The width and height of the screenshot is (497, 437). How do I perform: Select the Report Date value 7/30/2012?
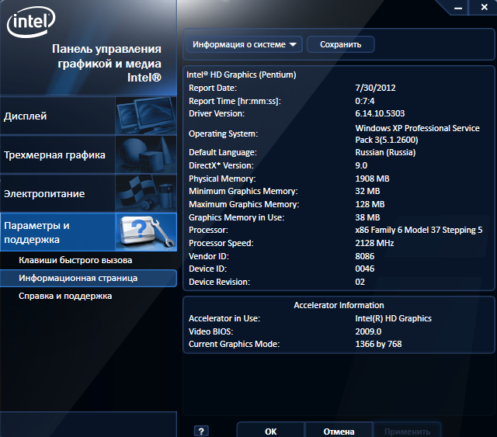pyautogui.click(x=375, y=88)
